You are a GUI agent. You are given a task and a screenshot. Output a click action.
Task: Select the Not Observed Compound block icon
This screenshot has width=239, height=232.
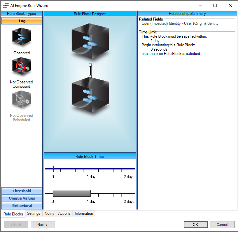click(x=22, y=67)
